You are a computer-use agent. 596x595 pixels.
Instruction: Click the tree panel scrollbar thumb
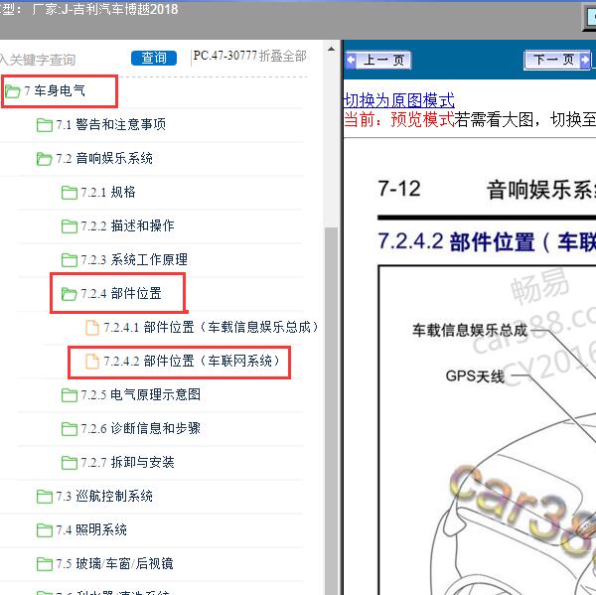click(331, 410)
